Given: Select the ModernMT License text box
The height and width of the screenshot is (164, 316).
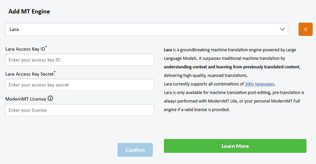Looking at the screenshot, I should [x=80, y=110].
